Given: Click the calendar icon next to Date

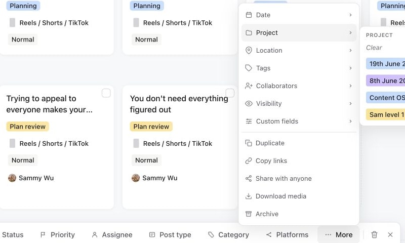Looking at the screenshot, I should click(249, 15).
